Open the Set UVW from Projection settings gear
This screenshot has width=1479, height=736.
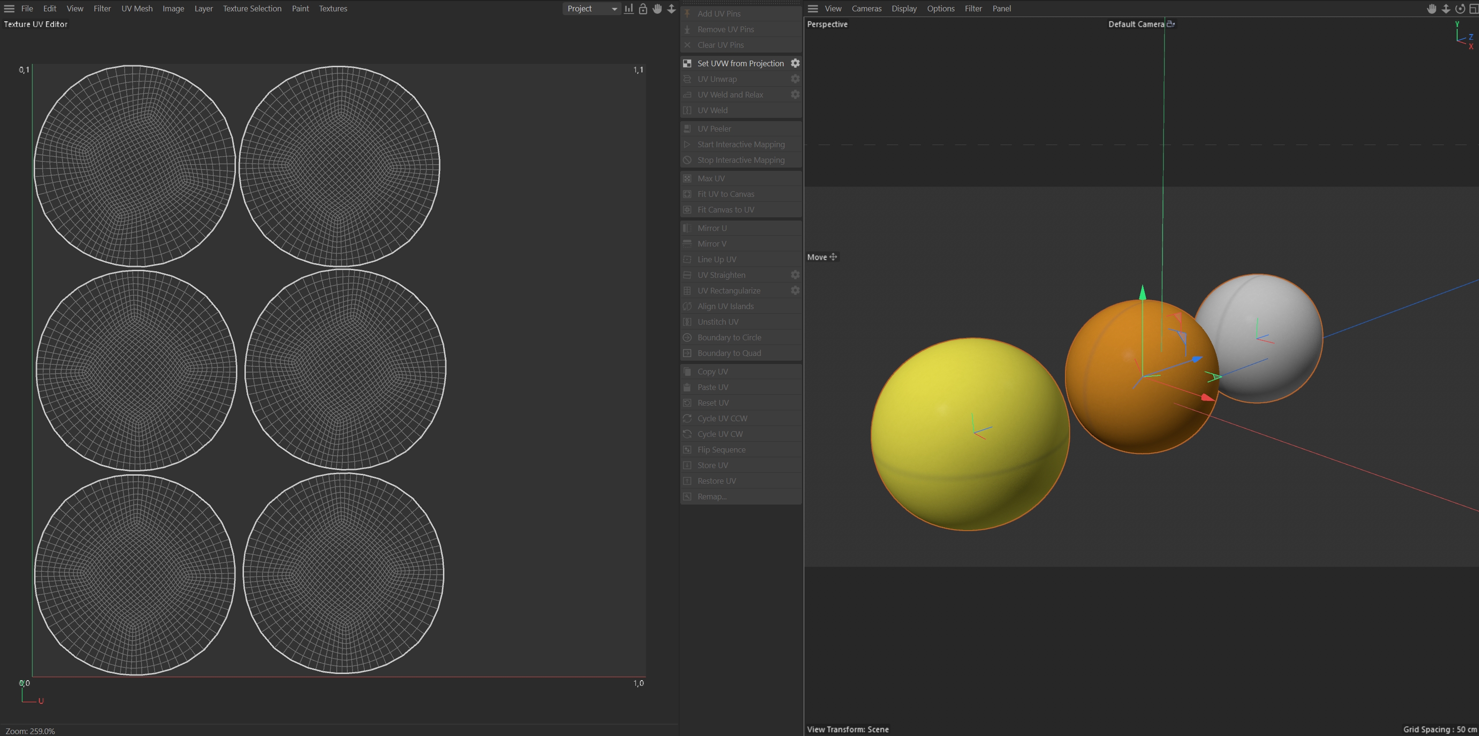(x=795, y=63)
